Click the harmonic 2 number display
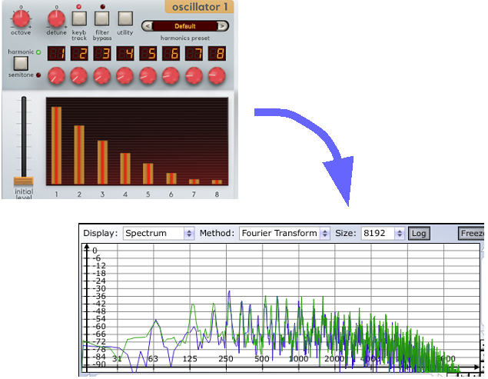488x379 pixels. 79,53
